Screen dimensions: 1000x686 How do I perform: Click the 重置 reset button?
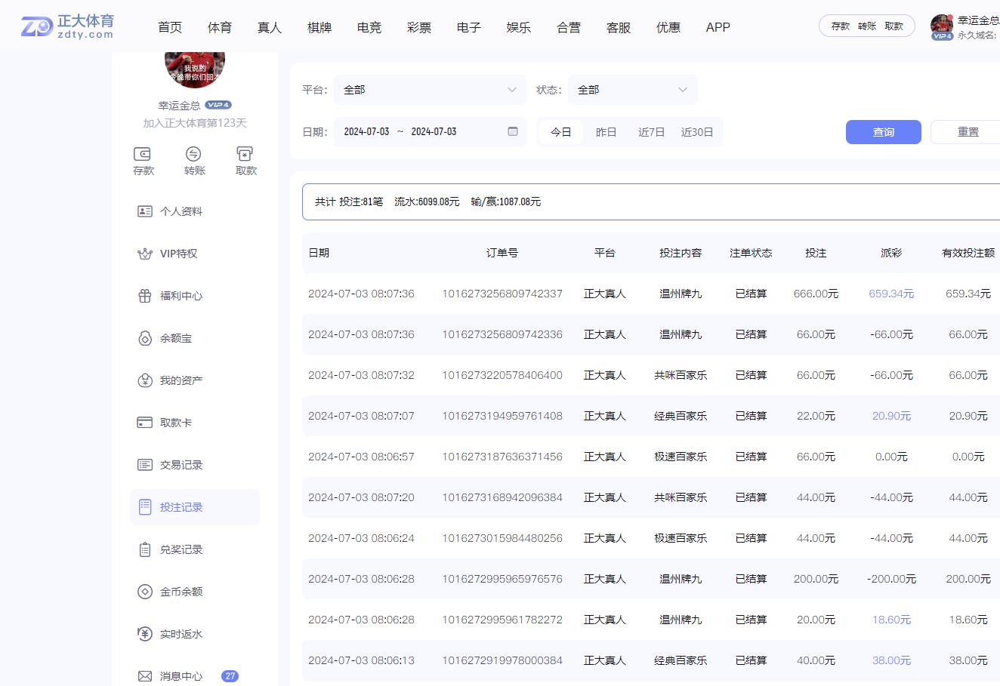coord(968,132)
